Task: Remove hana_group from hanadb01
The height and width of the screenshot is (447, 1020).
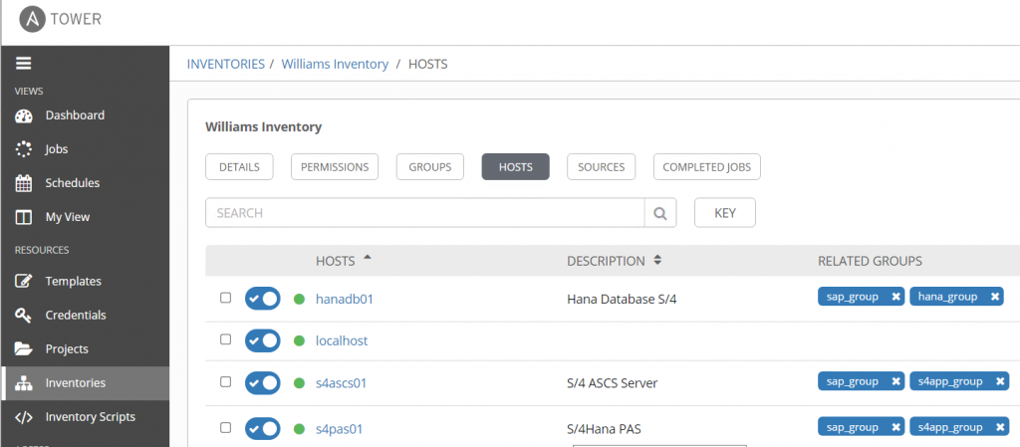Action: pyautogui.click(x=995, y=297)
